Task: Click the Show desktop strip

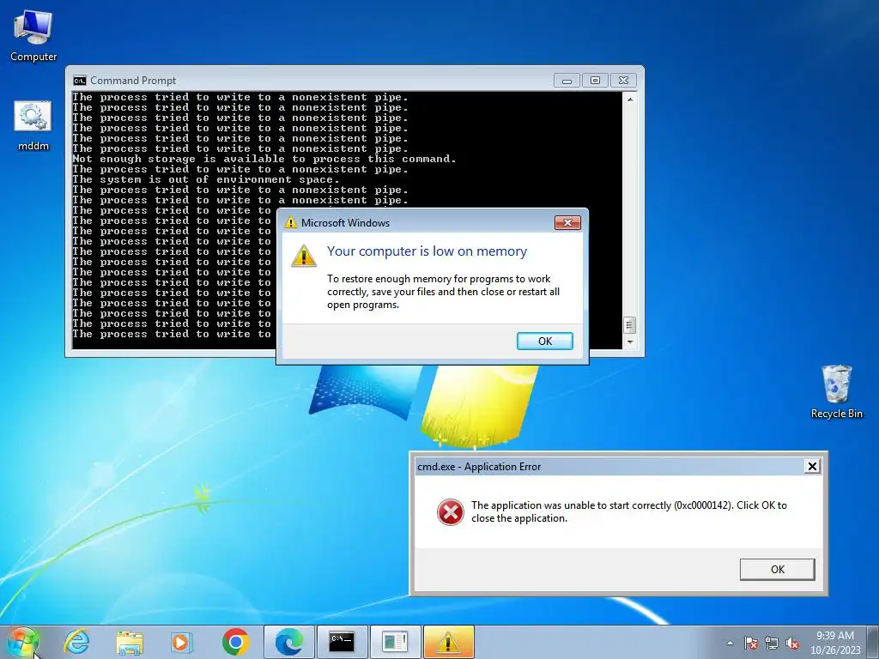Action: (873, 642)
